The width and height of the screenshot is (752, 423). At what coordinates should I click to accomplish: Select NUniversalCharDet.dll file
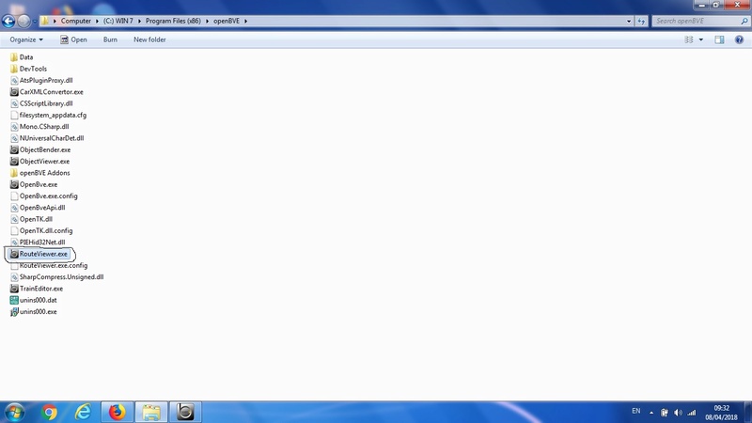[47, 138]
